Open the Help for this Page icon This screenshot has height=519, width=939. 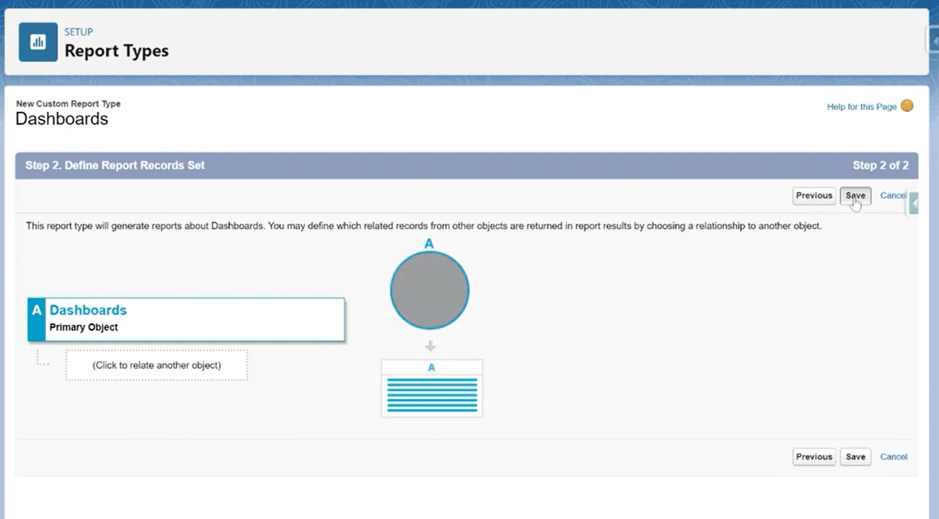[x=907, y=106]
